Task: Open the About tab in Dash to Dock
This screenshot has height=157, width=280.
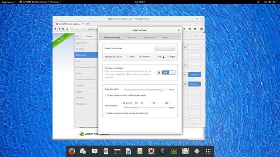Action: 165,38
